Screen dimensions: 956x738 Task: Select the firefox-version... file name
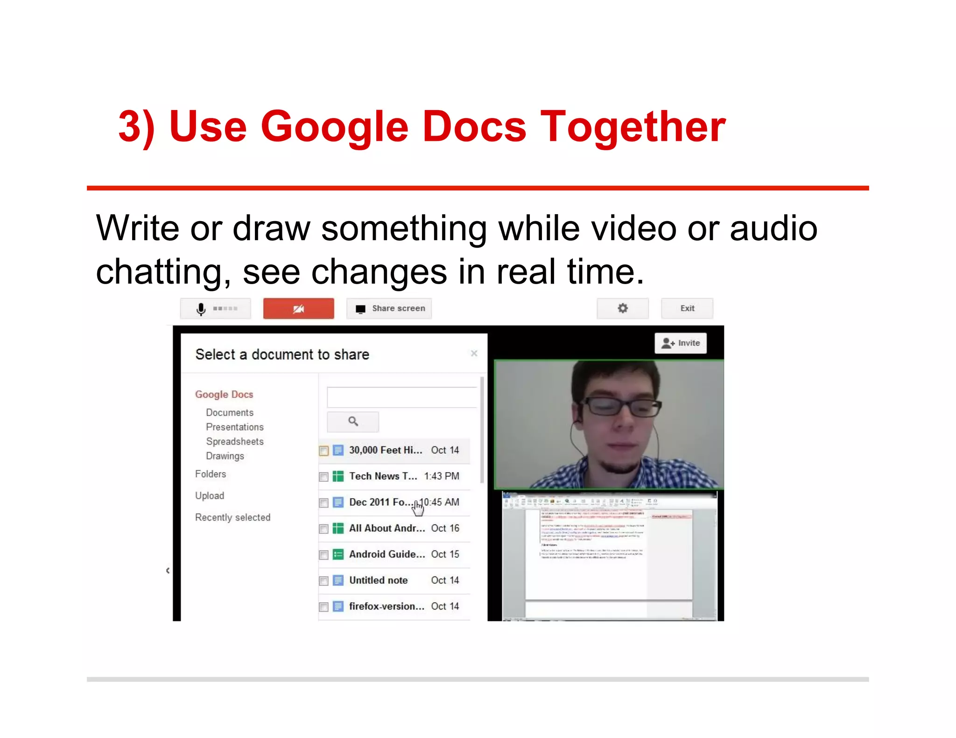387,606
